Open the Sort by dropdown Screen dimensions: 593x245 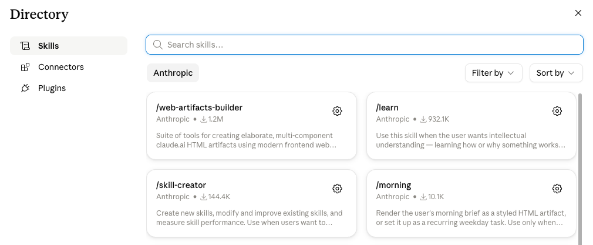click(x=556, y=73)
